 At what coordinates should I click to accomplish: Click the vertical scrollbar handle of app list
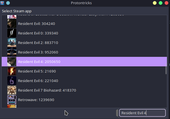(166, 69)
